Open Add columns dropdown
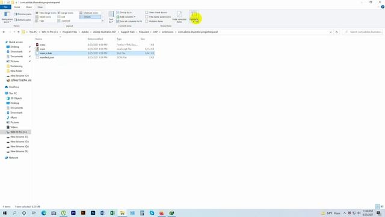 click(x=126, y=17)
